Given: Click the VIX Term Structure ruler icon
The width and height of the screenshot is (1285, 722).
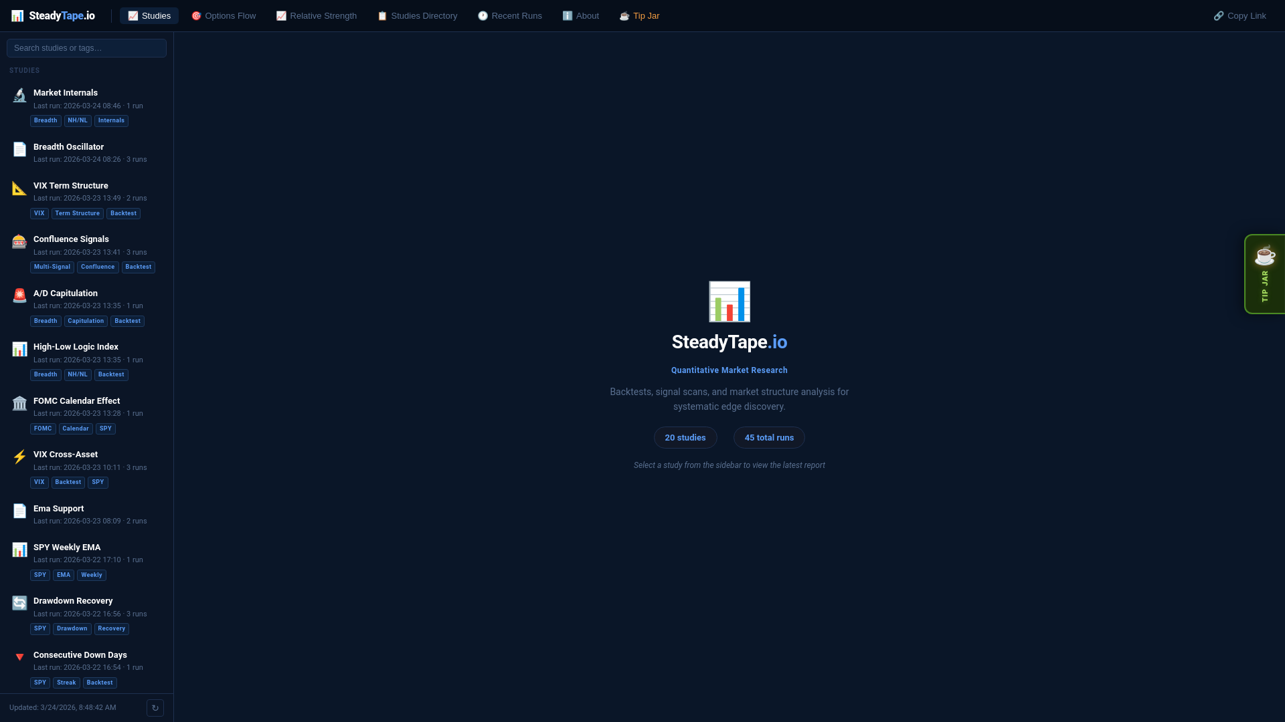Looking at the screenshot, I should click(19, 189).
